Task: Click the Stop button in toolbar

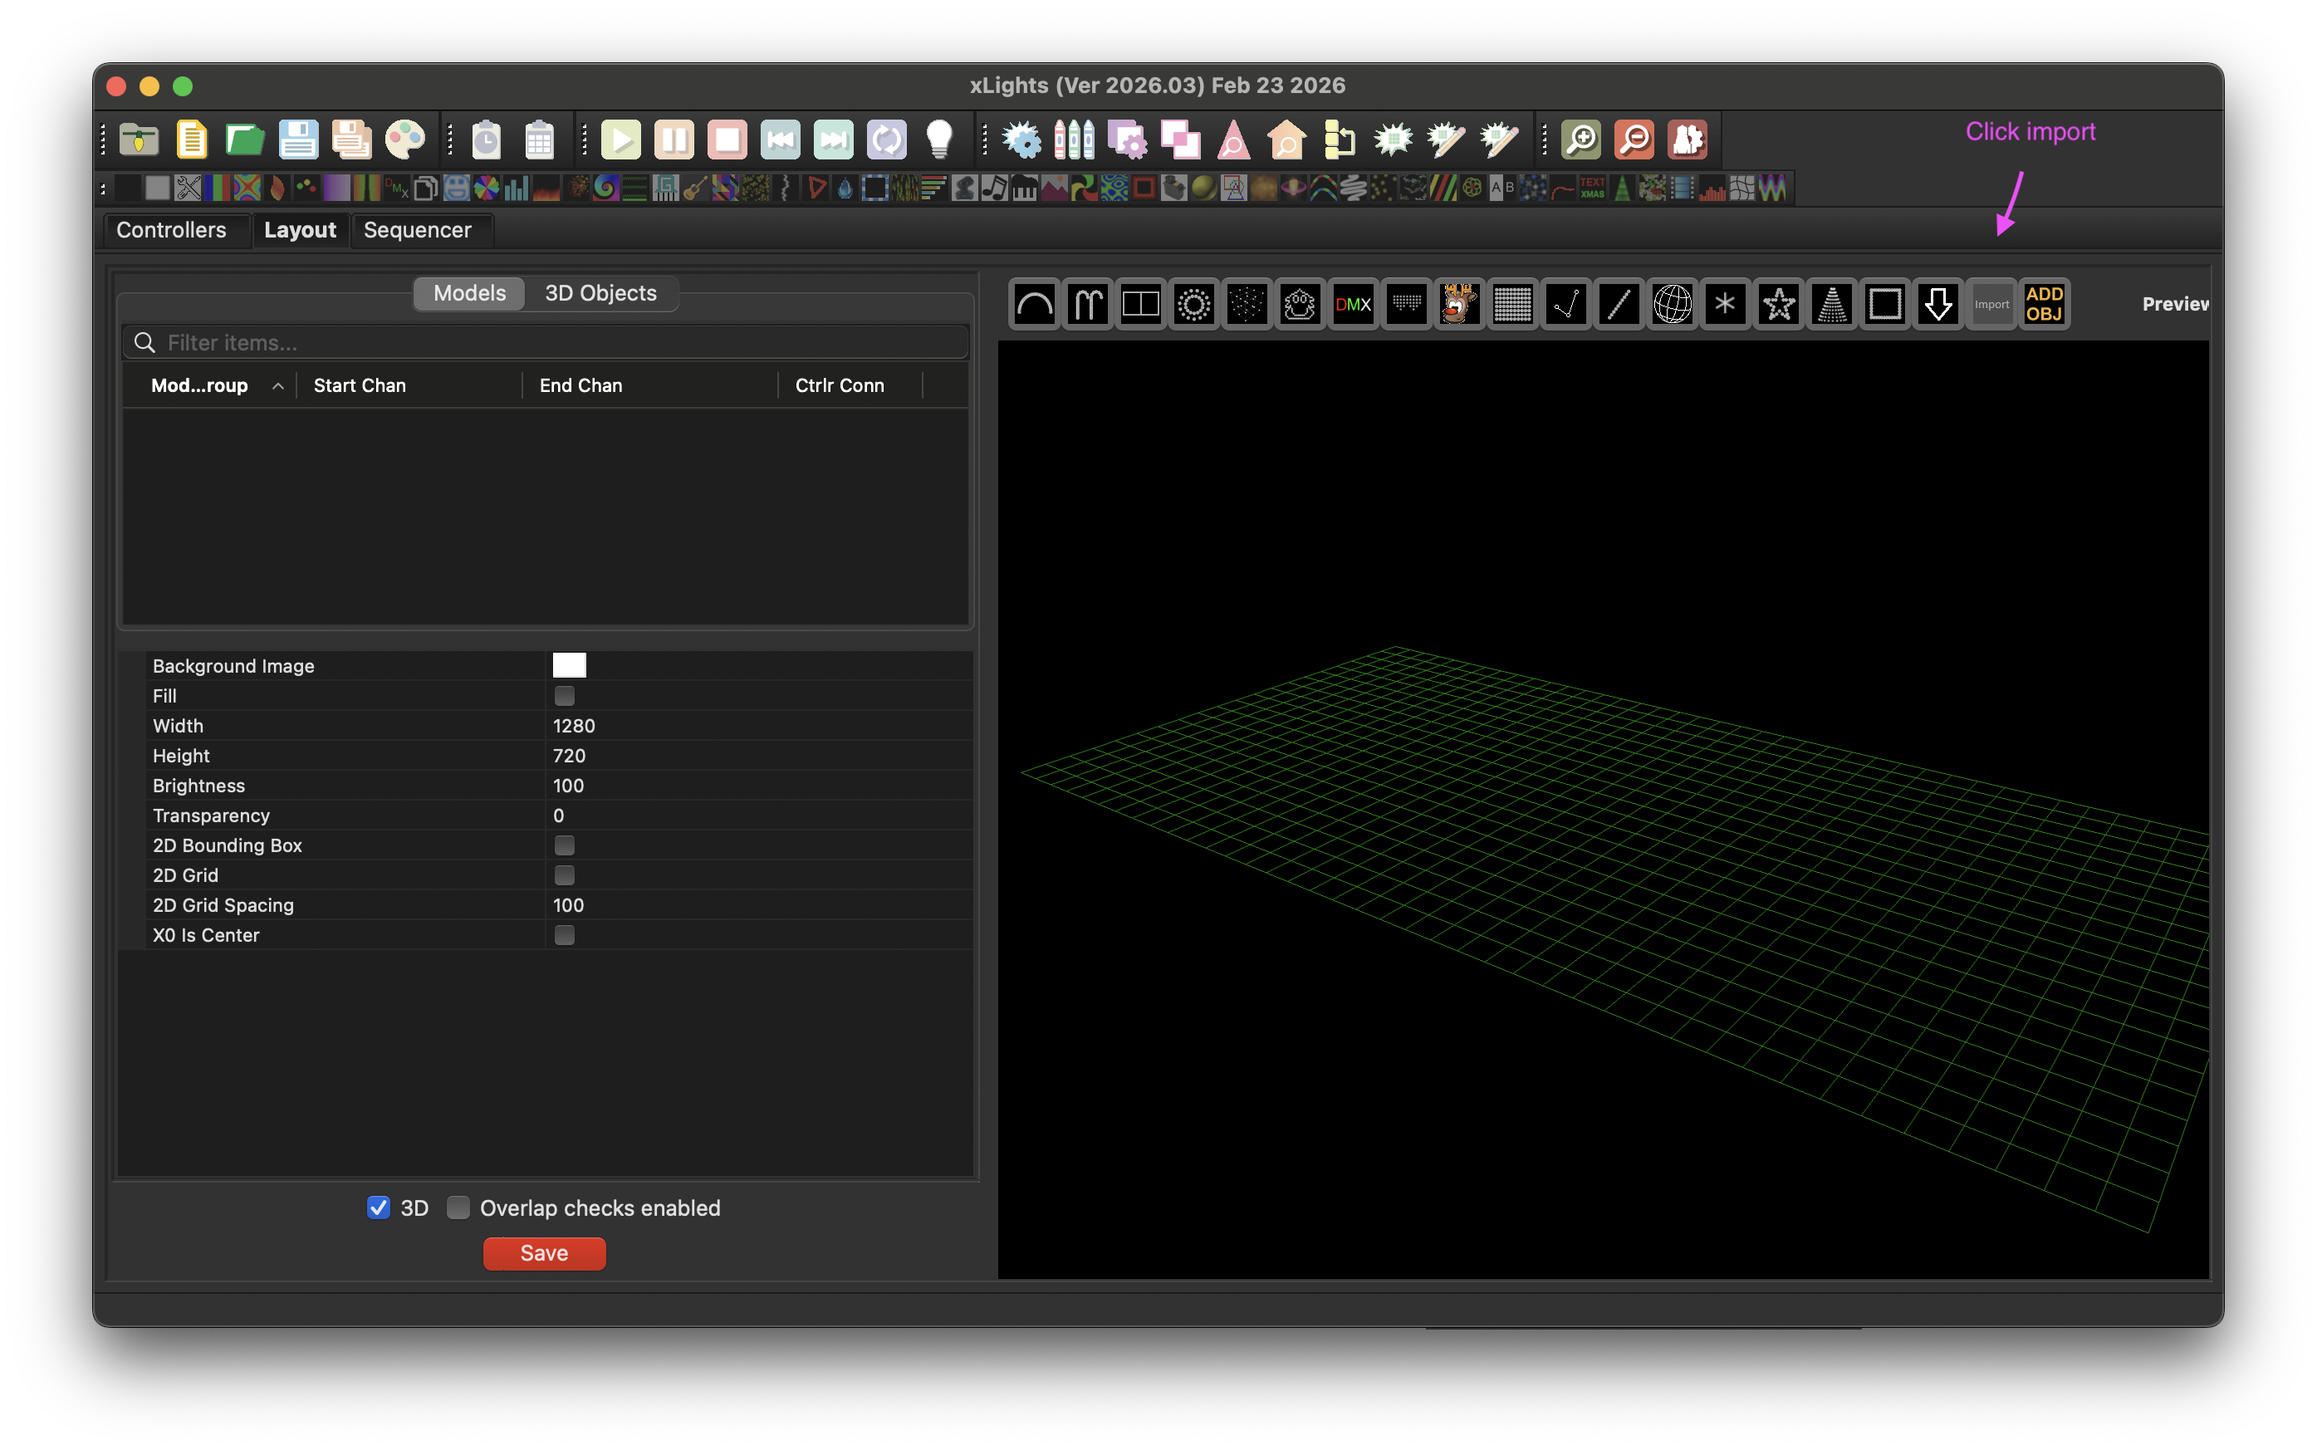Action: click(727, 140)
